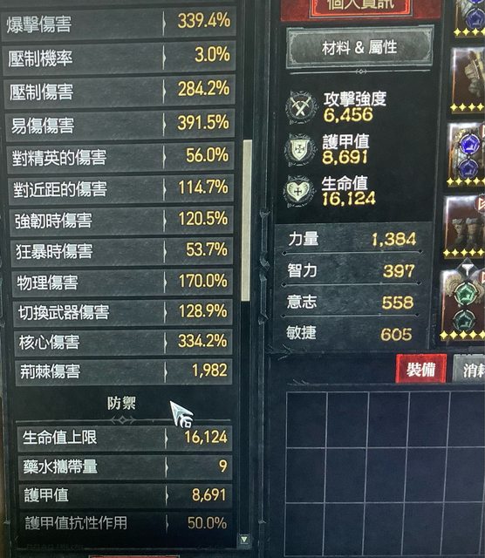Select the 荊棘傷害 1,982 row

[x=123, y=371]
